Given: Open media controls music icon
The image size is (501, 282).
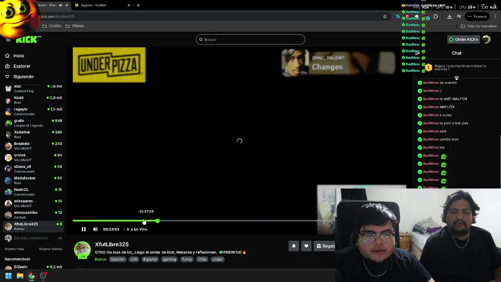Looking at the screenshot, I should tap(459, 16).
